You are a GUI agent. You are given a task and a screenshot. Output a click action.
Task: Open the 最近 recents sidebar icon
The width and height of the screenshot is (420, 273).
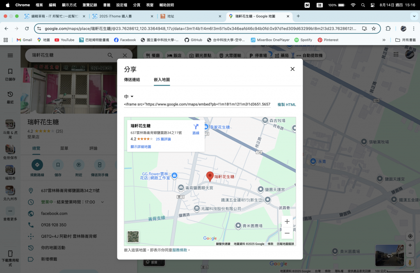(10, 98)
